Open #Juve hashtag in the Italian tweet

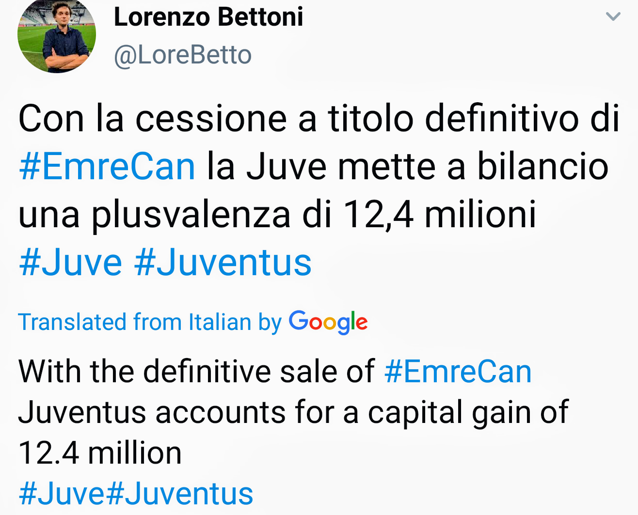(71, 263)
